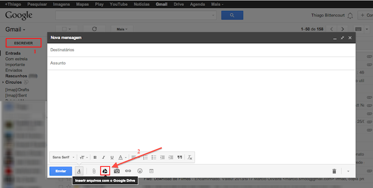Image resolution: width=373 pixels, height=188 pixels.
Task: Open the [Imap]/Sent label
Action: click(x=16, y=96)
